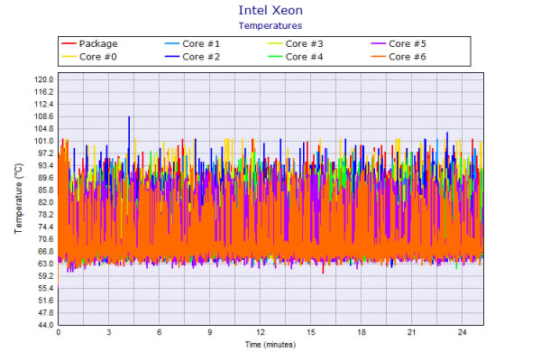Click the 85.8 y-axis value
The height and width of the screenshot is (361, 541).
46,190
